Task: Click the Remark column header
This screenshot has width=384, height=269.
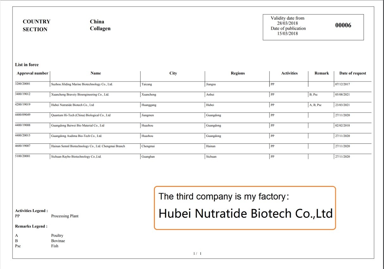Action: click(x=321, y=73)
